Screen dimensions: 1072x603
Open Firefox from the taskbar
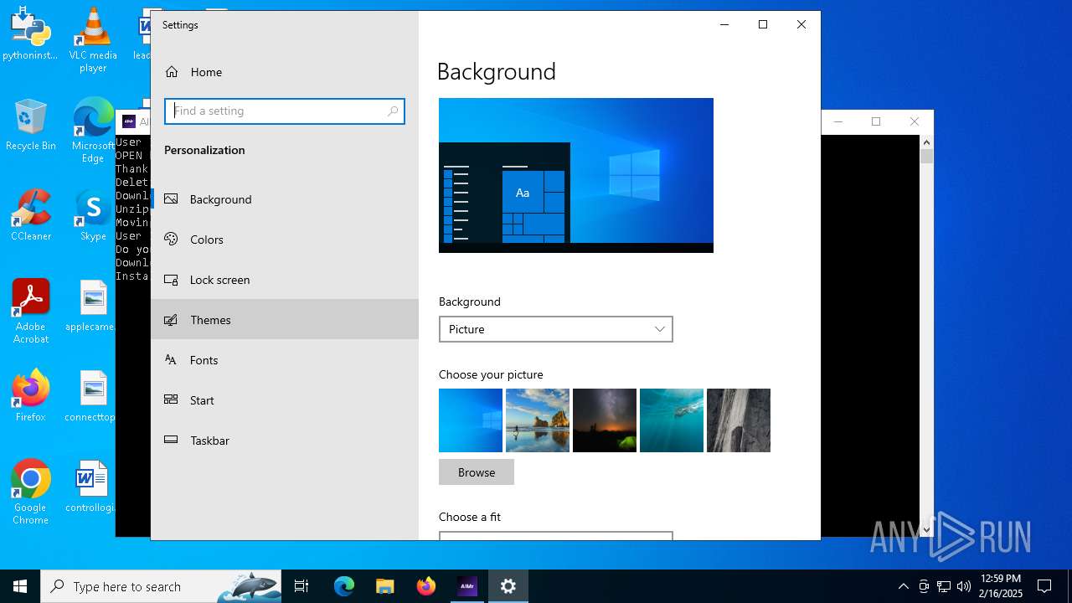pyautogui.click(x=426, y=586)
